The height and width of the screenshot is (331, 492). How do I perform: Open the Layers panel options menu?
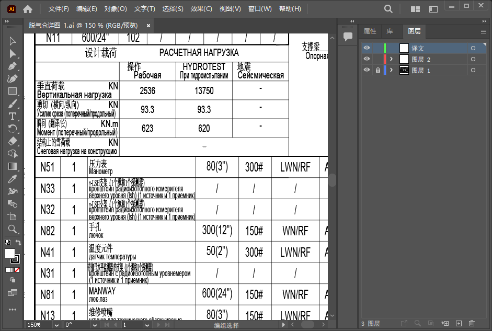484,31
